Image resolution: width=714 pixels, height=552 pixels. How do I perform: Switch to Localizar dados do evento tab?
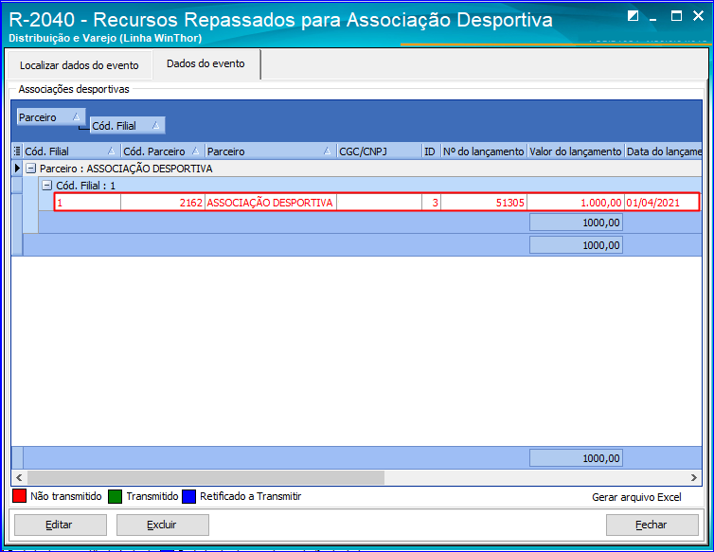pyautogui.click(x=80, y=65)
